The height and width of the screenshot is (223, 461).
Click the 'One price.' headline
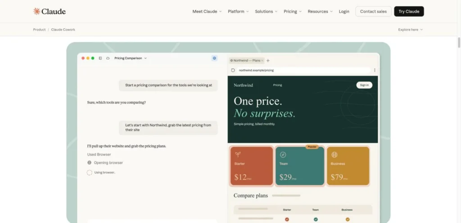(x=258, y=101)
